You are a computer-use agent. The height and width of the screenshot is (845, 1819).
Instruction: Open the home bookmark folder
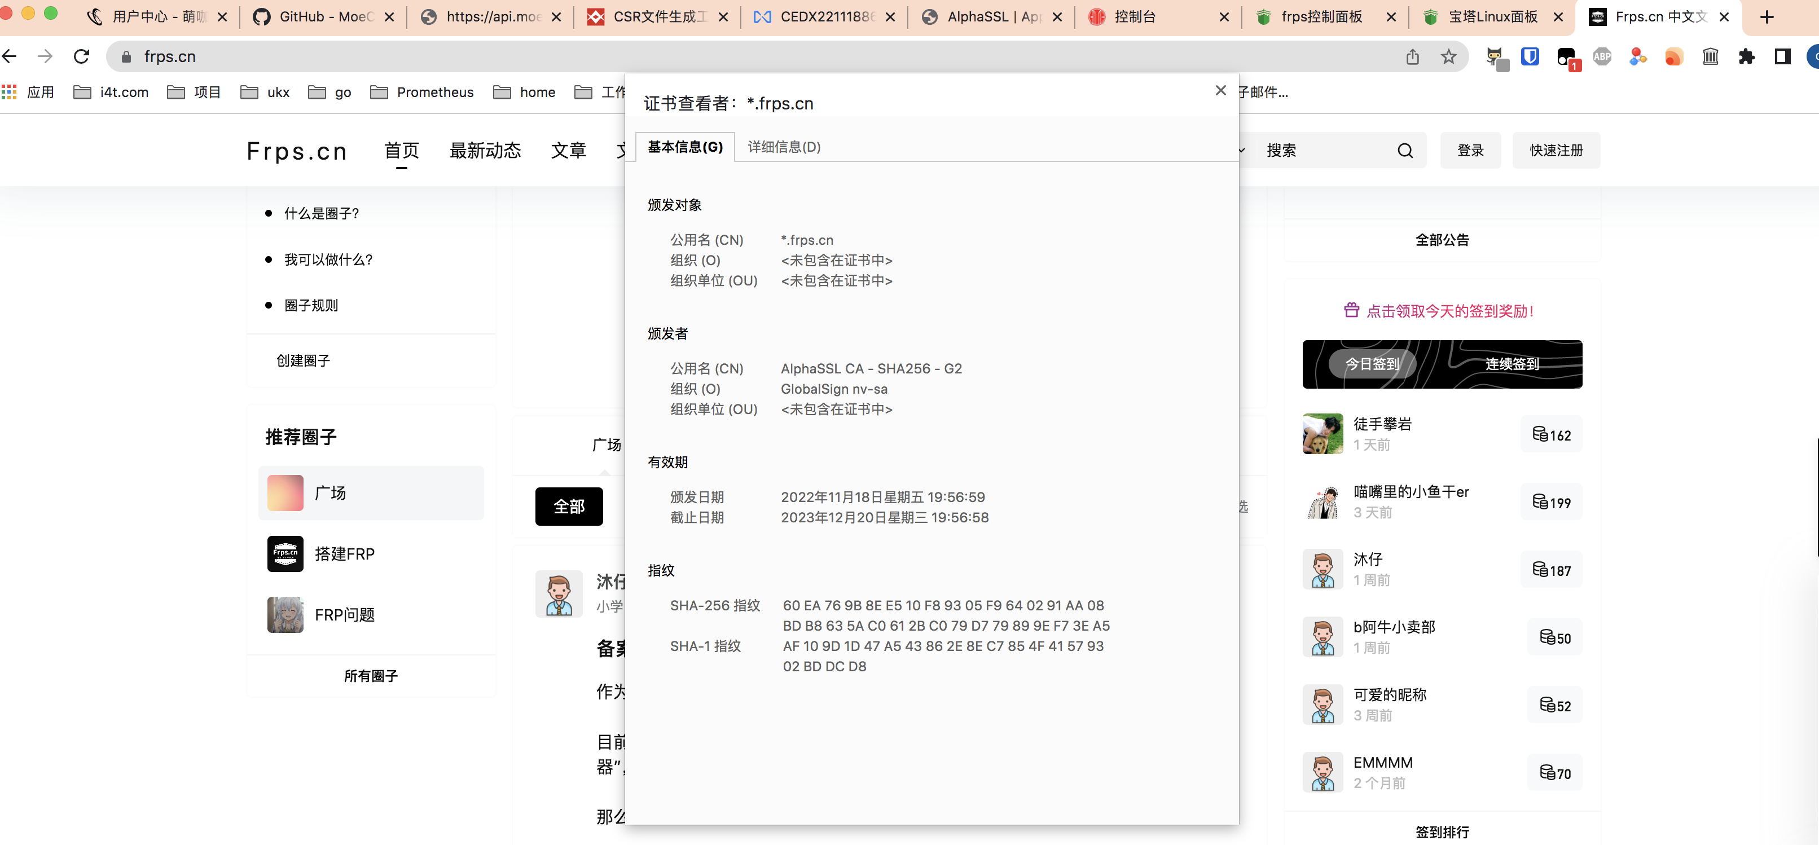click(525, 92)
